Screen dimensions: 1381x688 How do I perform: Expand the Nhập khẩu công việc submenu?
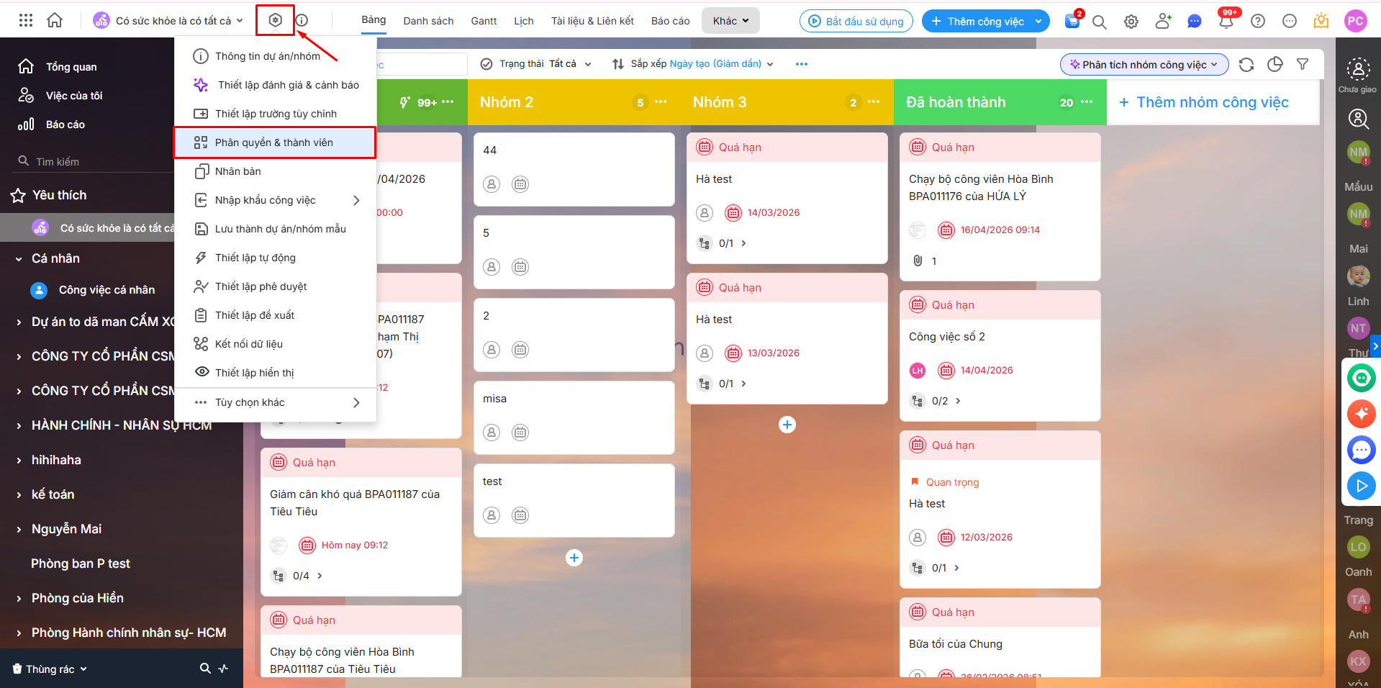coord(276,200)
